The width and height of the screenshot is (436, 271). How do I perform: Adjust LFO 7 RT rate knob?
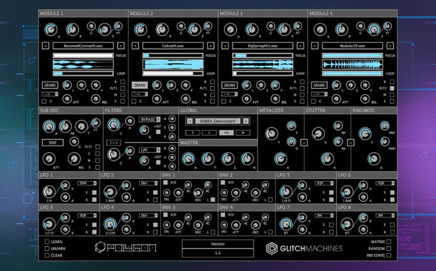coord(285,224)
